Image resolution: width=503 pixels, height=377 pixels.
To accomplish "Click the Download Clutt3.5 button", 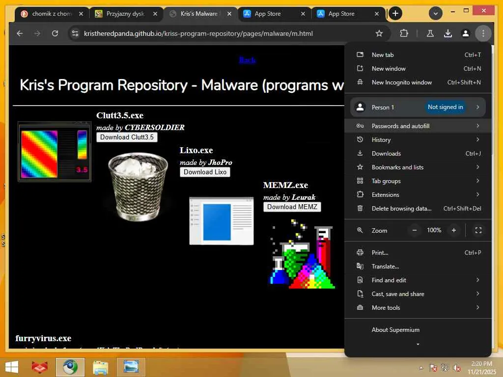I will 127,137.
